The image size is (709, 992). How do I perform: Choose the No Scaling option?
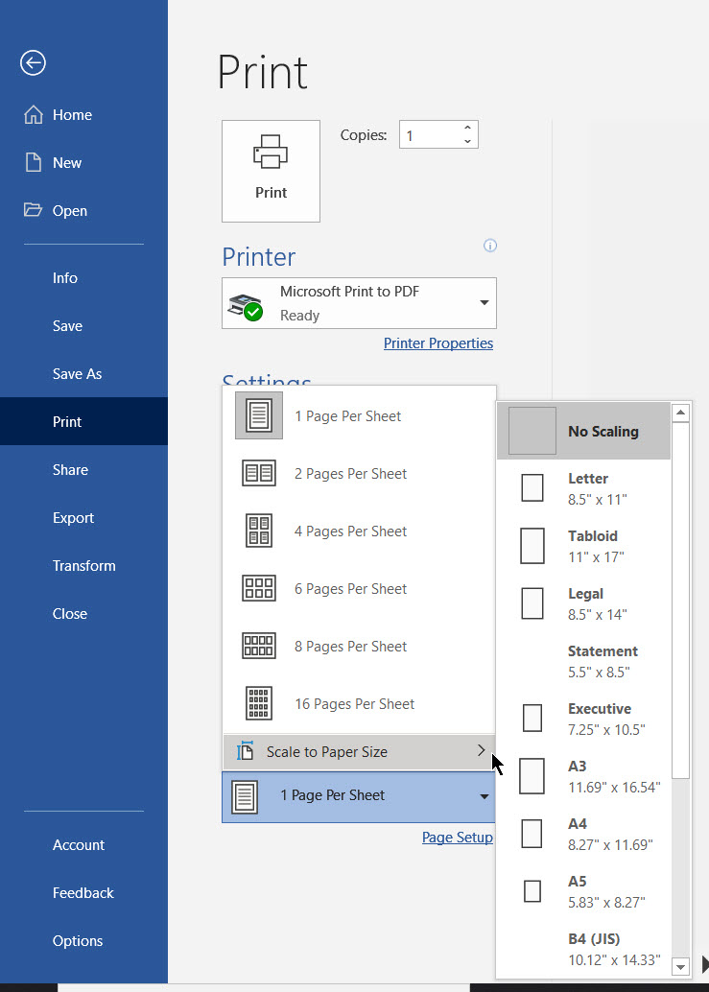click(583, 431)
